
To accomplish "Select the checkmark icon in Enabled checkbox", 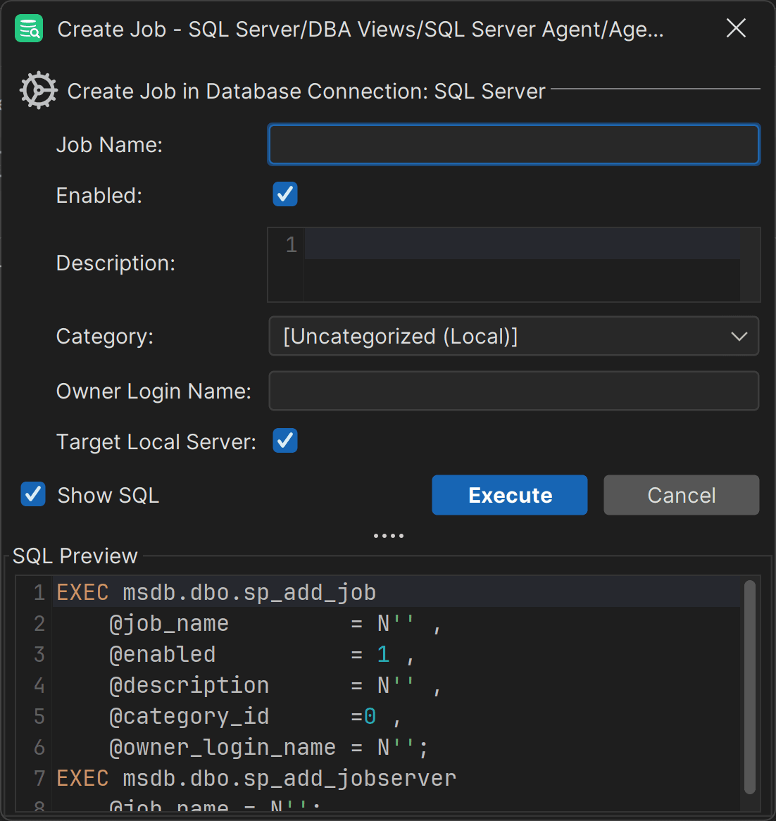I will point(284,194).
